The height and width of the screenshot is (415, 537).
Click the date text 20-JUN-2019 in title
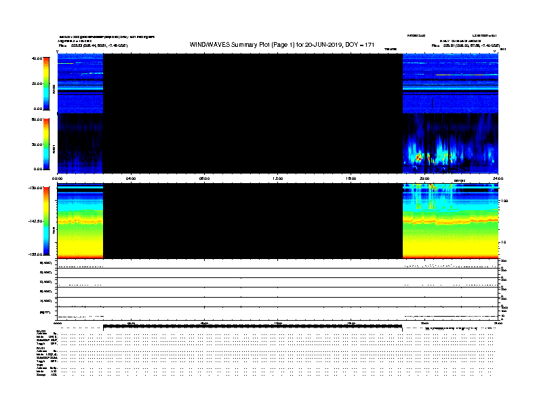coord(323,45)
